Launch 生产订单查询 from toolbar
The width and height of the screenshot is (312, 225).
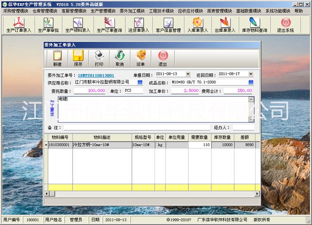pos(109,25)
